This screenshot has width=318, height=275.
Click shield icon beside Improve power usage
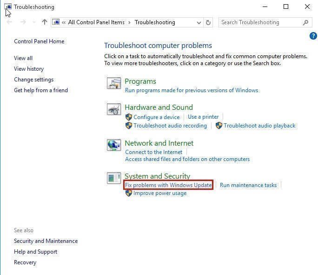[129, 193]
